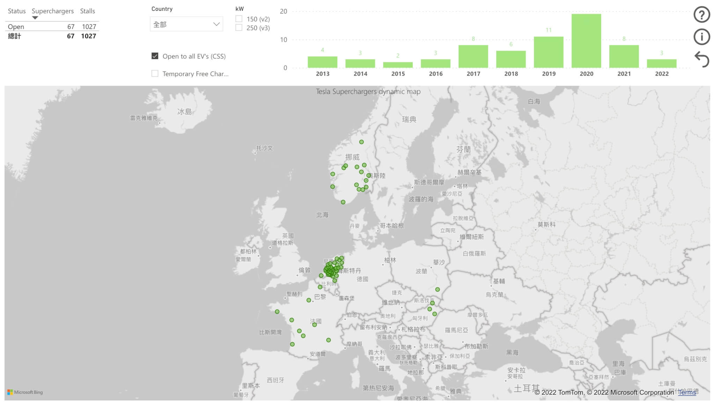Select the 2015 bar in chart
The width and height of the screenshot is (715, 405).
point(398,65)
